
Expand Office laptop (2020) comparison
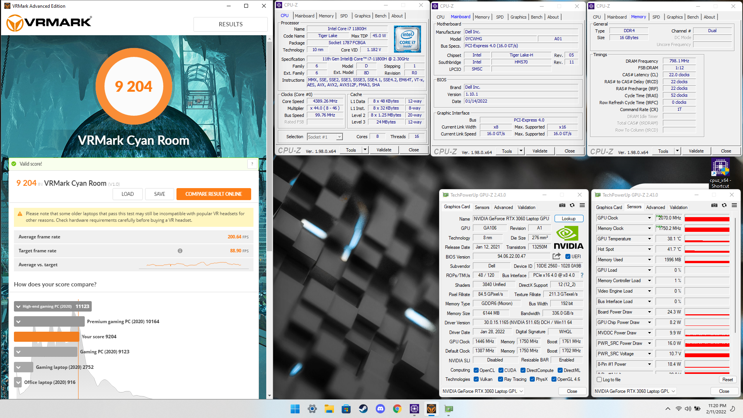tap(18, 382)
